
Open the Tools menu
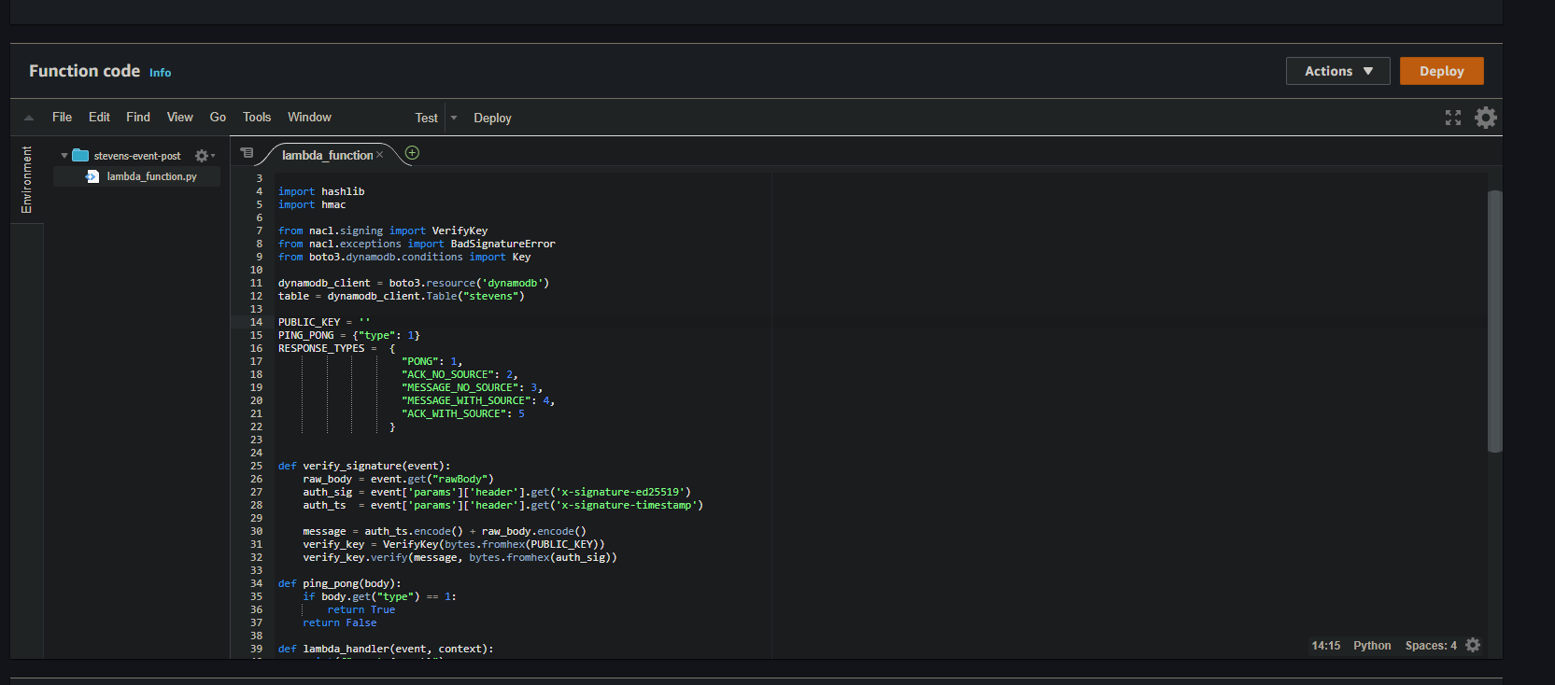(257, 117)
